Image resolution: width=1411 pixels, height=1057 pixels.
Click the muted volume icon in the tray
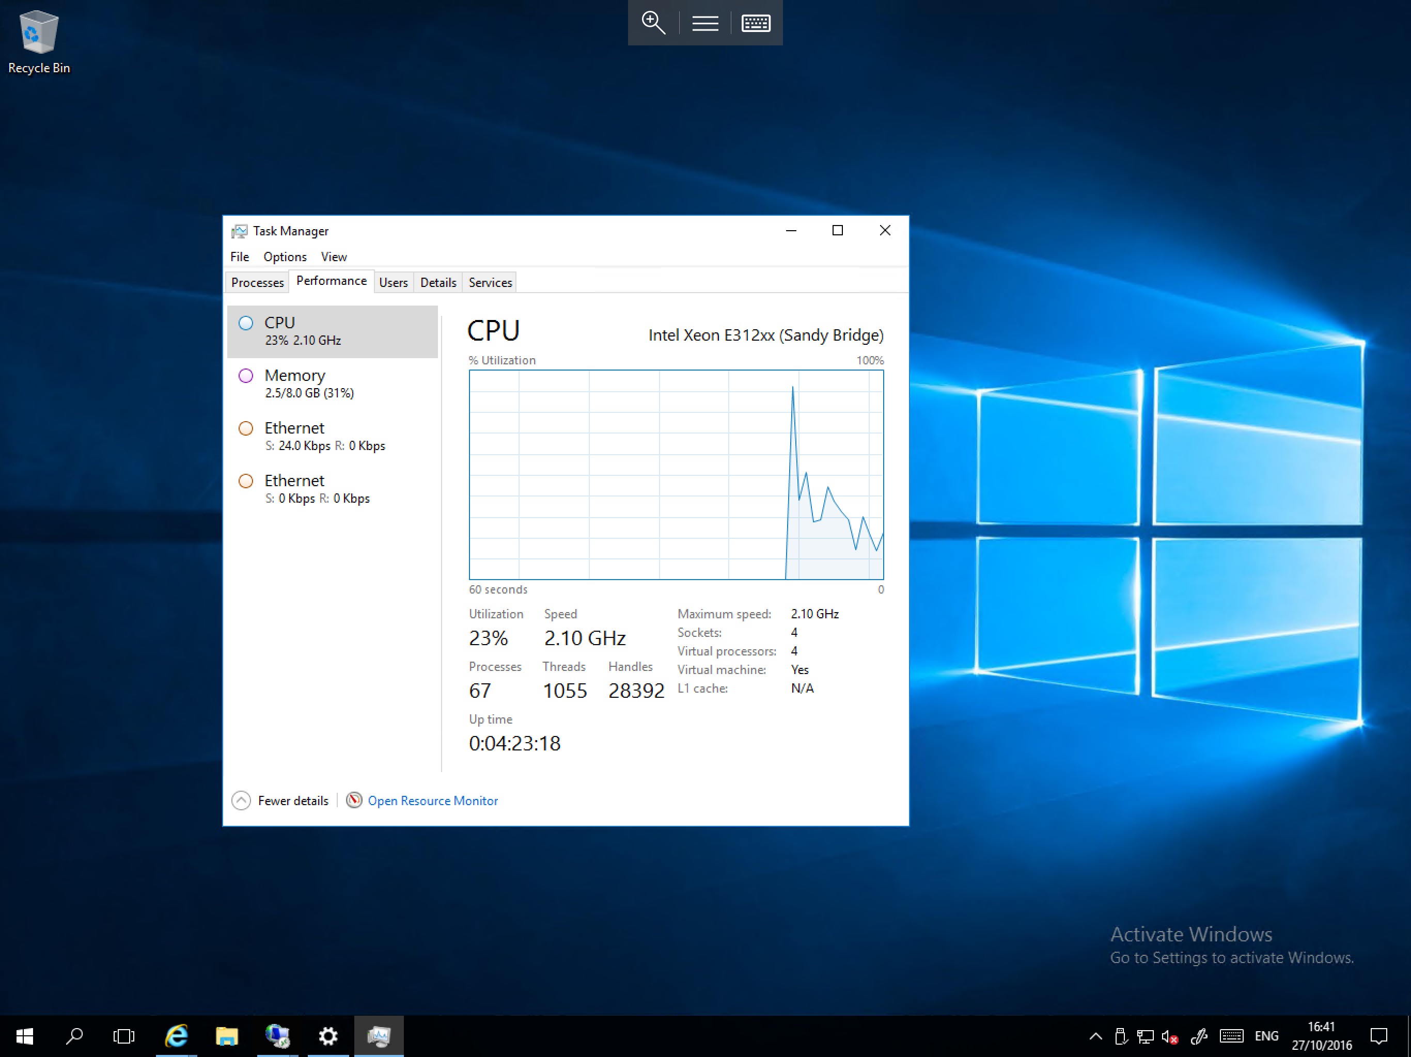[x=1170, y=1036]
